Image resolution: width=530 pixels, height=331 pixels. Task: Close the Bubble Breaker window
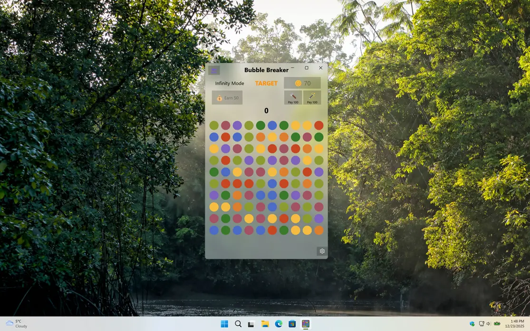pos(320,68)
